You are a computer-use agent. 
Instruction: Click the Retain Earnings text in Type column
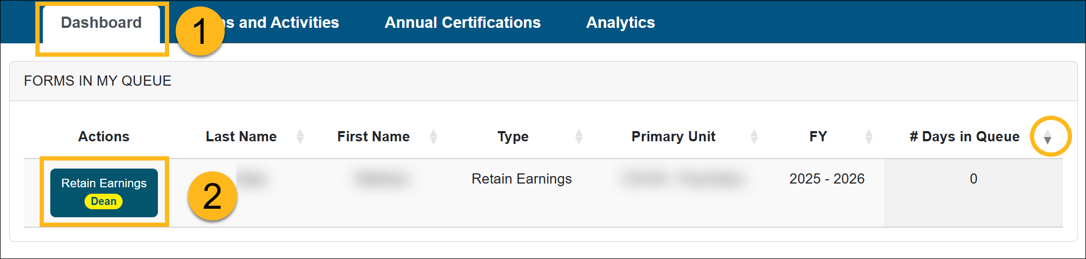(x=521, y=179)
